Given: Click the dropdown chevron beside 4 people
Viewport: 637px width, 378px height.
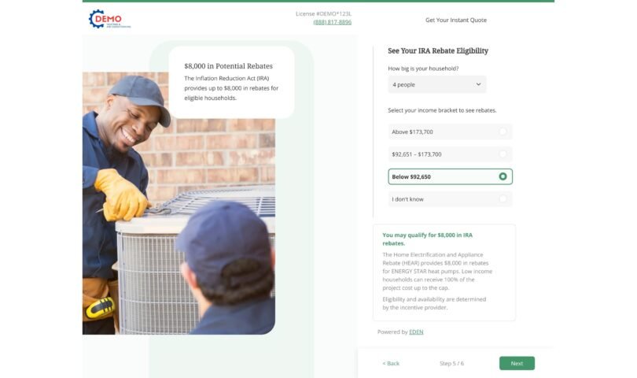Looking at the screenshot, I should 478,84.
